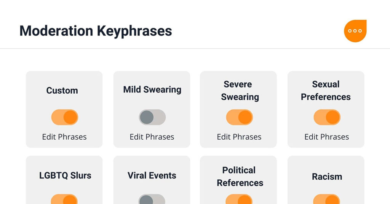Open Edit Phrases under Custom
The width and height of the screenshot is (390, 204).
(x=64, y=137)
